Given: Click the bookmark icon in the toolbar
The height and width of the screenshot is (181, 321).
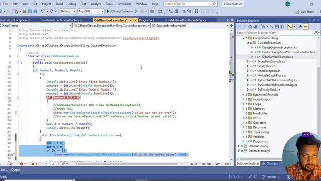Looking at the screenshot, I should click(196, 11).
